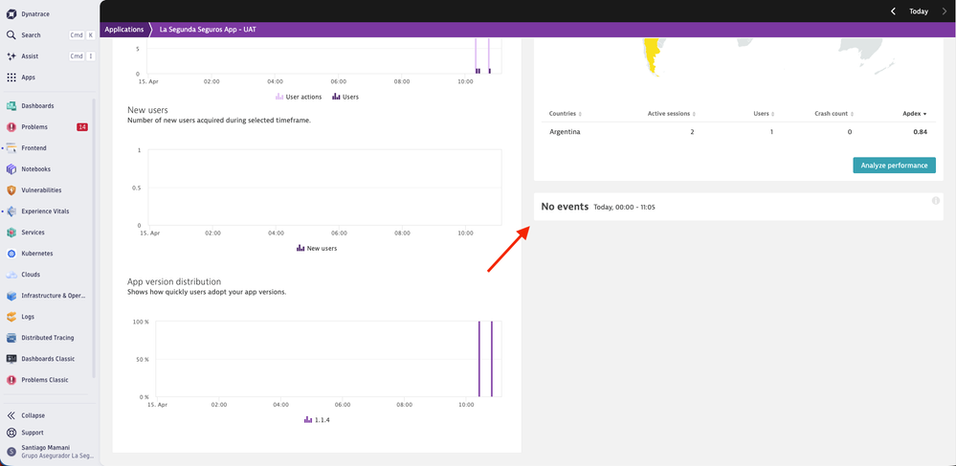Viewport: 956px width, 466px height.
Task: Sort table by Users column
Action: pos(764,114)
